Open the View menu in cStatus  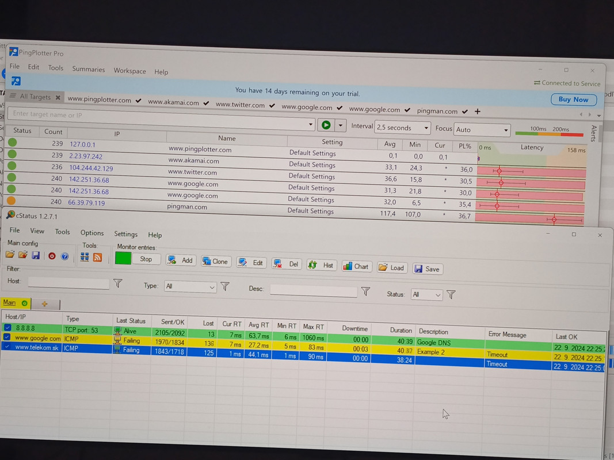[x=37, y=231]
